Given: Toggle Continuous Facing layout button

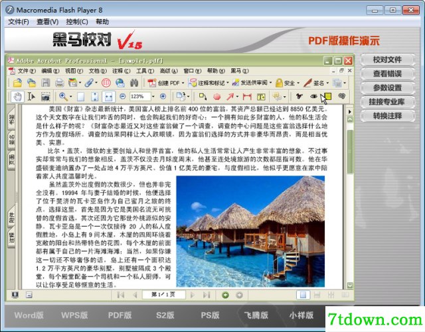Looking at the screenshot, I should pos(331,295).
